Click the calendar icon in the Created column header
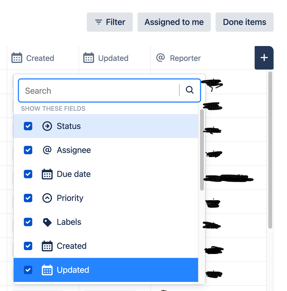 tap(17, 58)
